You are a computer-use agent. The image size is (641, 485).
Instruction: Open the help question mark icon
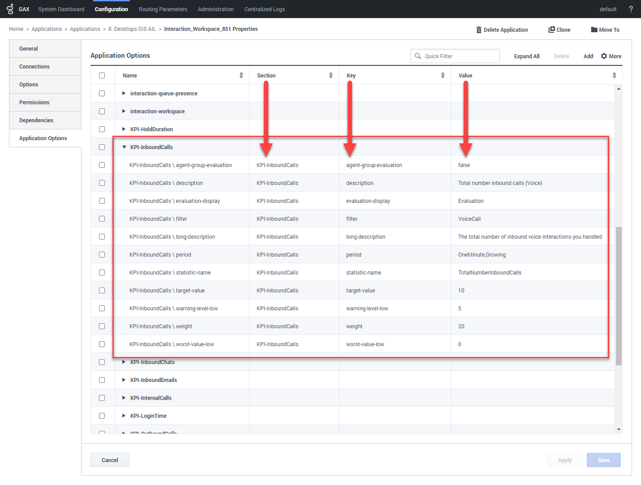631,9
